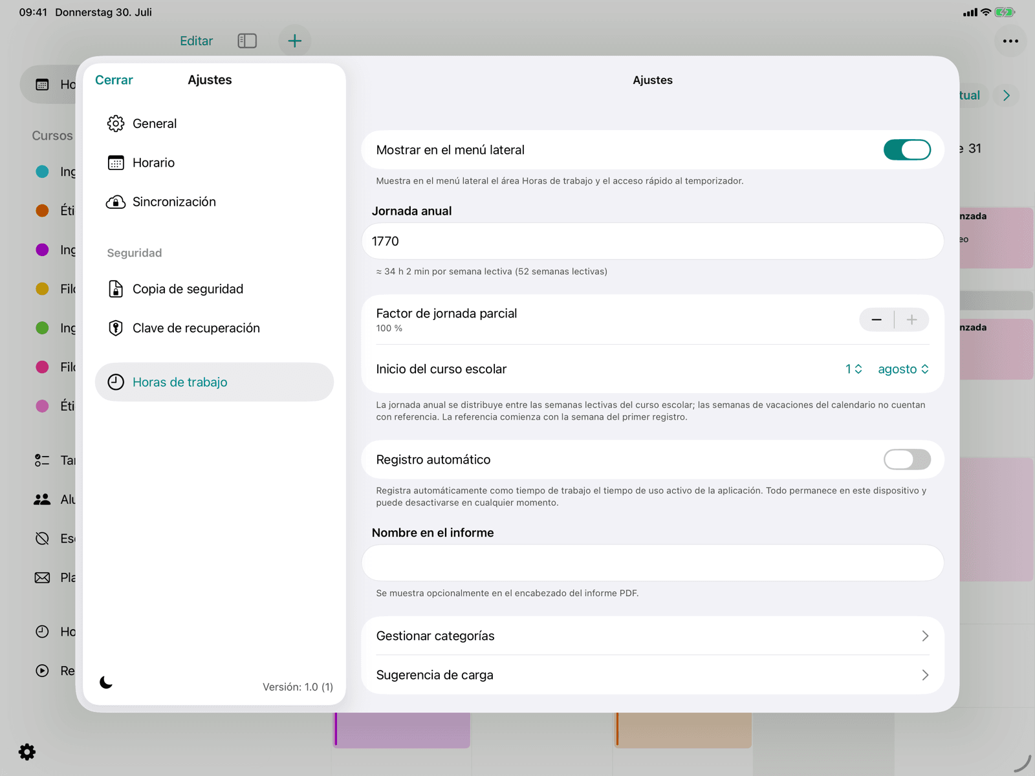Click the Horas de trabajo clock icon

[x=116, y=382]
